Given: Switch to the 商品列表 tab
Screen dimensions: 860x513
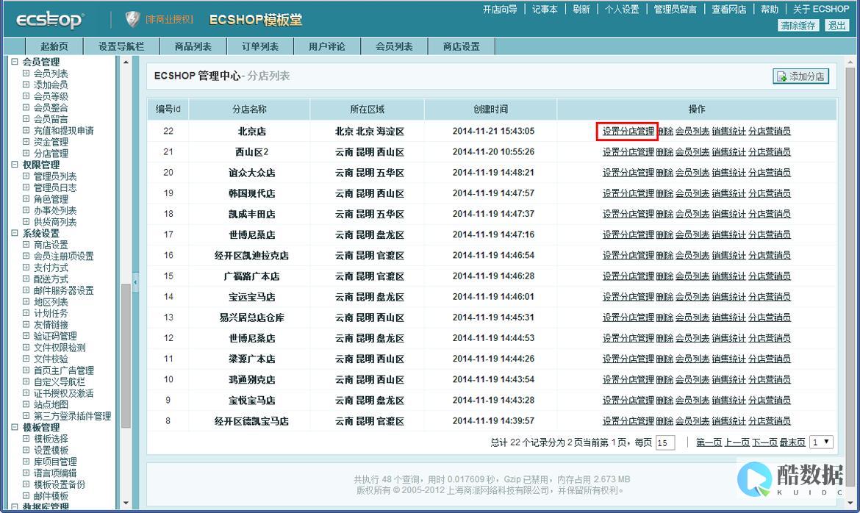Looking at the screenshot, I should pos(193,46).
